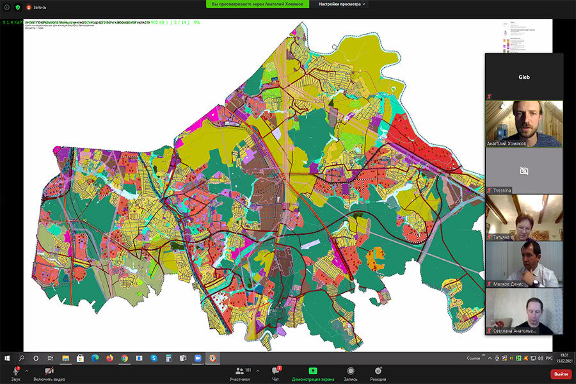Open File Explorer from taskbar

coord(65,358)
